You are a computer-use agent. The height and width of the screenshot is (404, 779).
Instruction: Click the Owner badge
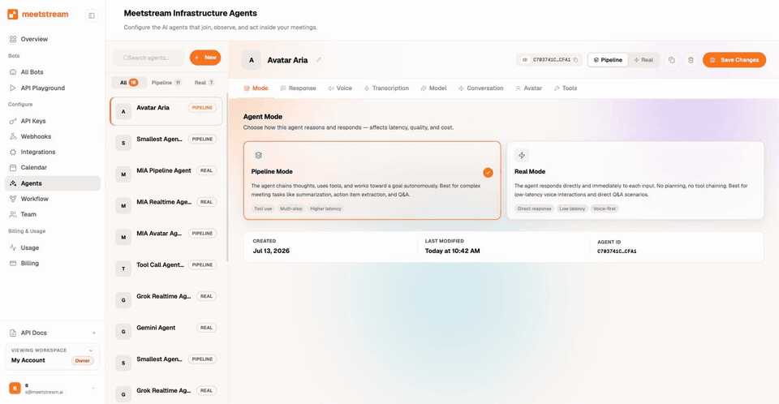(x=83, y=361)
